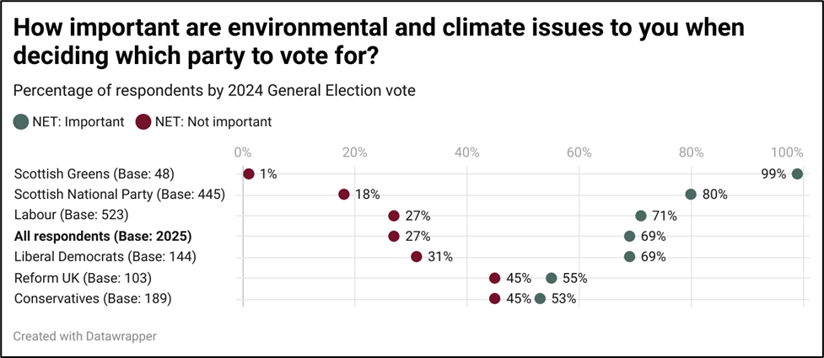
Task: Click the Scottish Greens 99% green dot
Action: [x=797, y=174]
